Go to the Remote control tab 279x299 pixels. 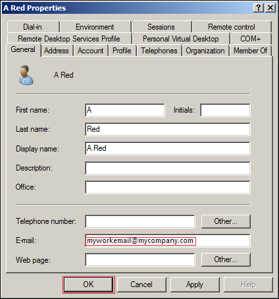coord(232,27)
